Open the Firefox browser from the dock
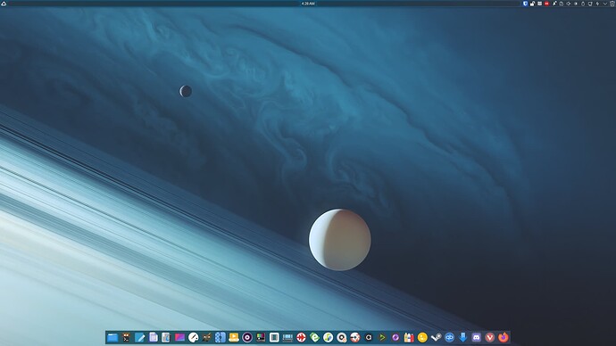The height and width of the screenshot is (346, 616). coord(503,337)
